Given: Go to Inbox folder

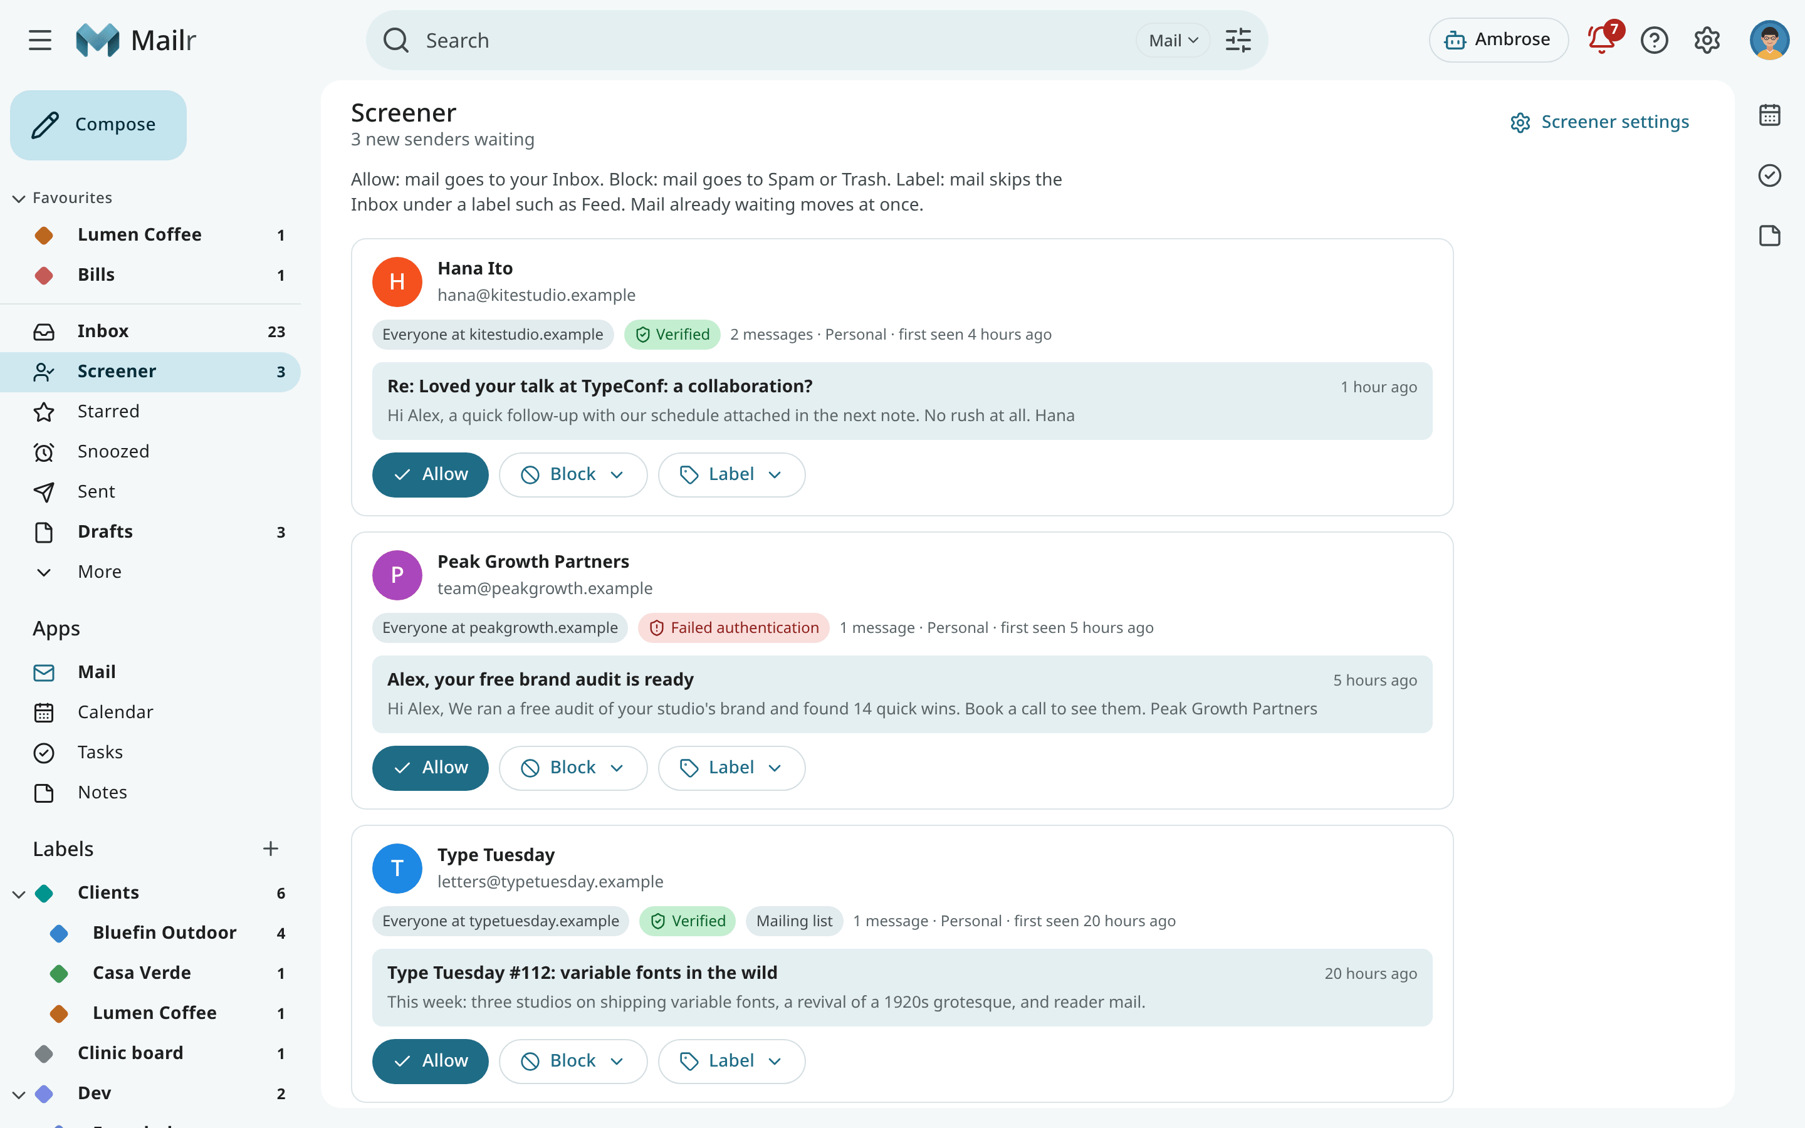Looking at the screenshot, I should tap(149, 332).
